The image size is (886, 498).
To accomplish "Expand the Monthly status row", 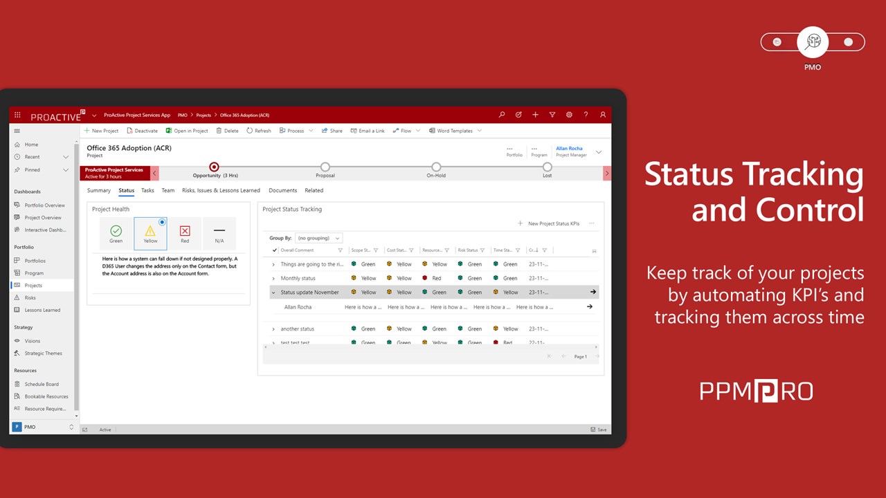I will coord(273,279).
